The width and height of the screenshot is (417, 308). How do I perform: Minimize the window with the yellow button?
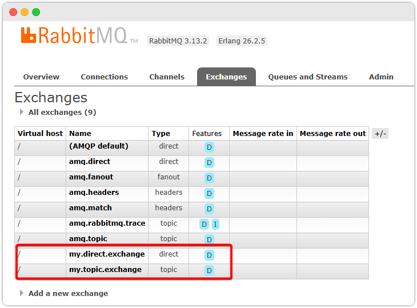click(x=25, y=12)
